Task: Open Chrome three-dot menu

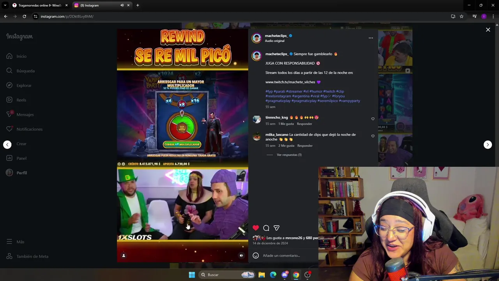Action: 494,16
